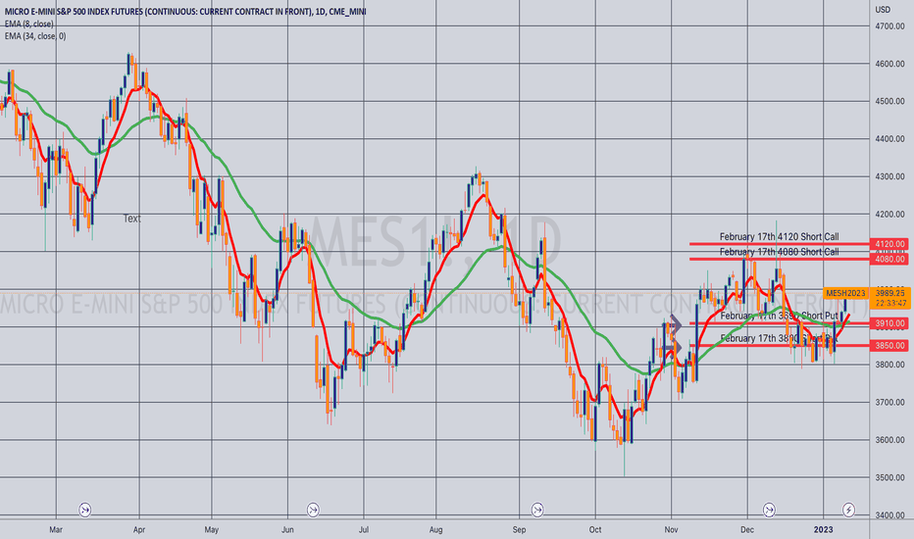Click the 3500.00 price axis label
914x539 pixels.
tap(889, 478)
